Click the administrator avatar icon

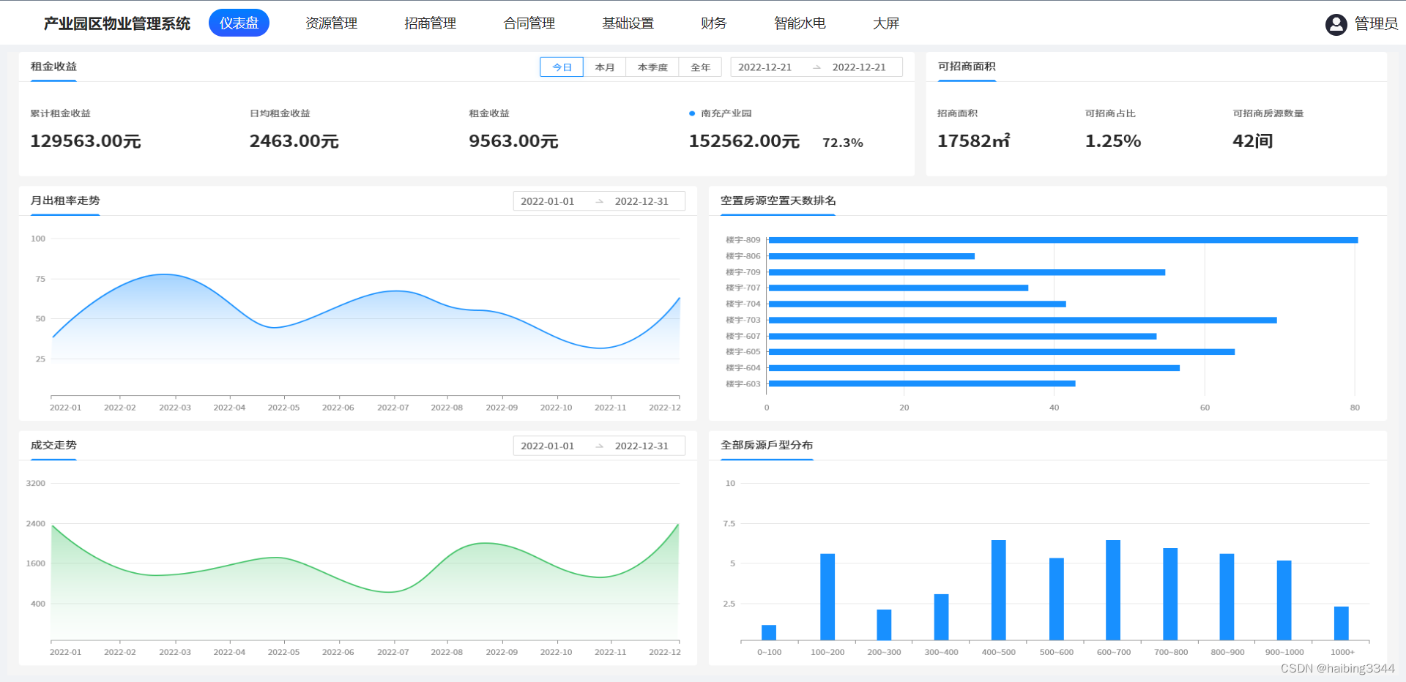(x=1336, y=25)
